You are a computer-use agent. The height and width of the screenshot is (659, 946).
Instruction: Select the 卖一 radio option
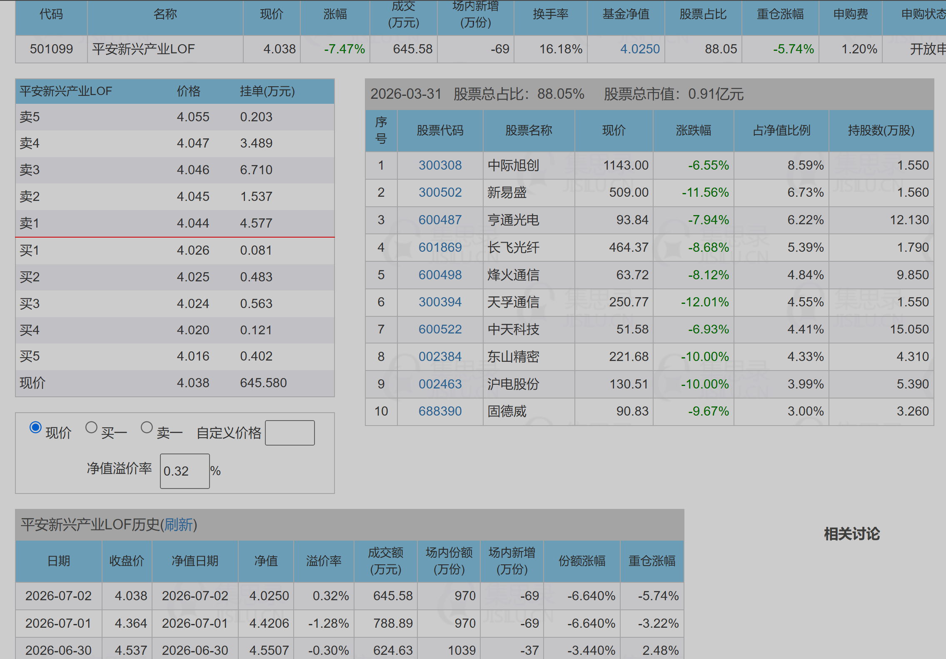[147, 427]
